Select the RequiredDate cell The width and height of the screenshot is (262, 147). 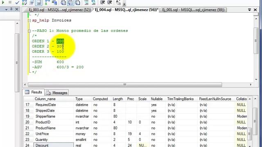[54, 105]
